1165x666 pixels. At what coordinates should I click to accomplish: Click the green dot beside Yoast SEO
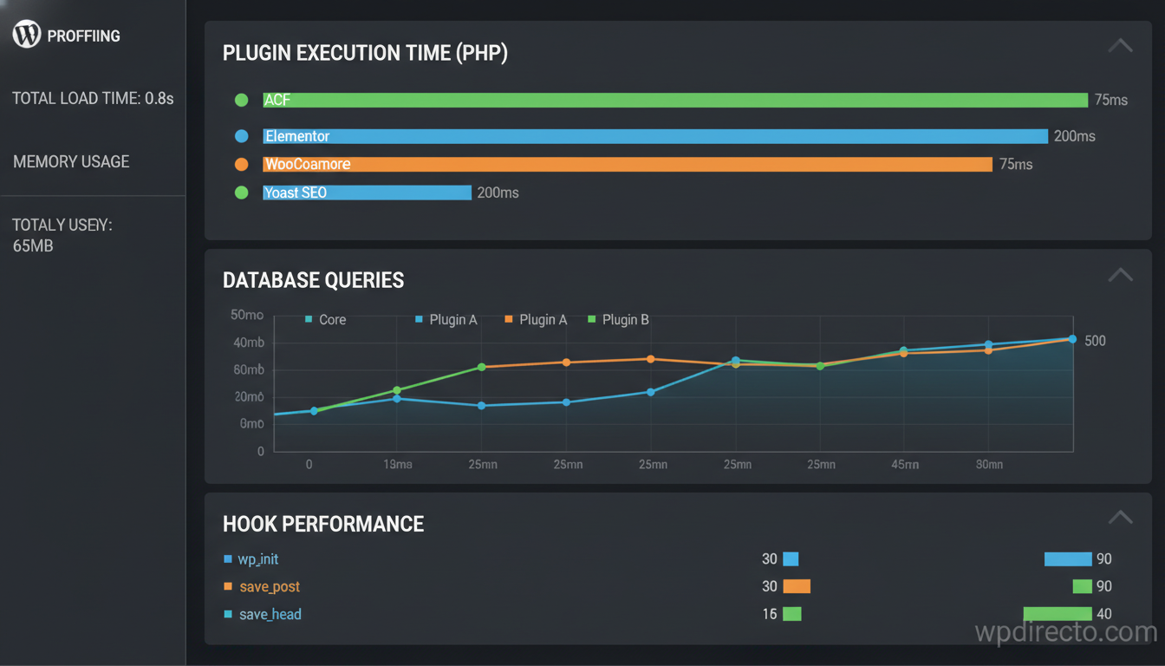click(x=242, y=193)
